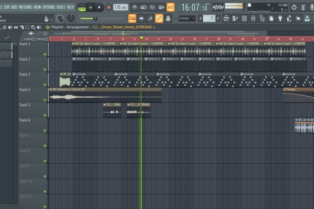The height and width of the screenshot is (209, 314).
Task: Click the document page icon in shortcuts
Action: coord(271,19)
